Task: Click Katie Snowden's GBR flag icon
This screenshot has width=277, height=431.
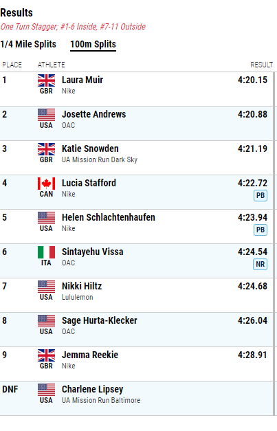Action: point(46,149)
